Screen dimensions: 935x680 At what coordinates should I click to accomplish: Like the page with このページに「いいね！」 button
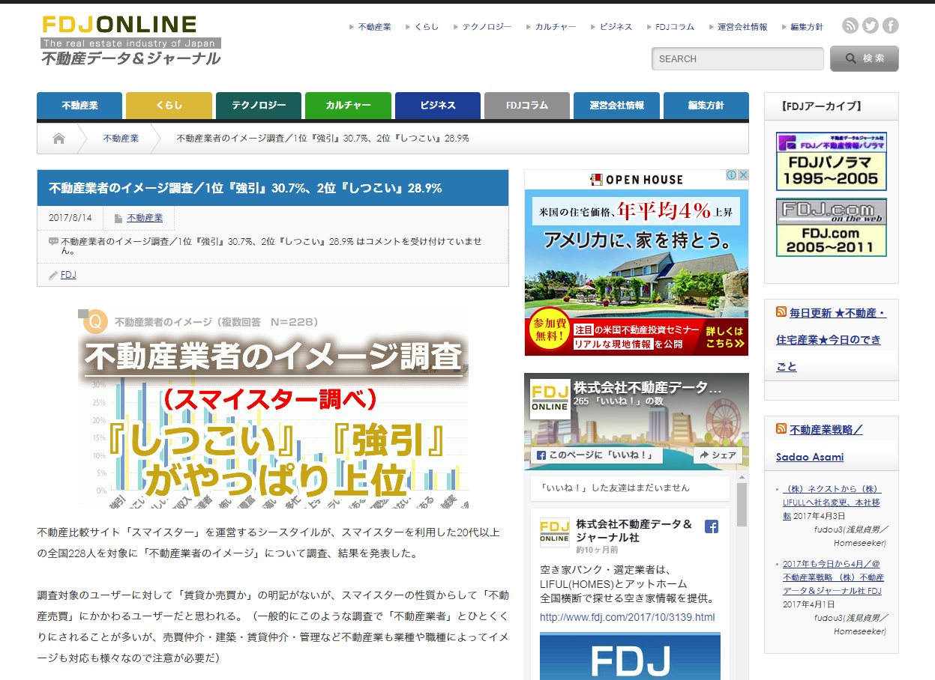point(596,455)
